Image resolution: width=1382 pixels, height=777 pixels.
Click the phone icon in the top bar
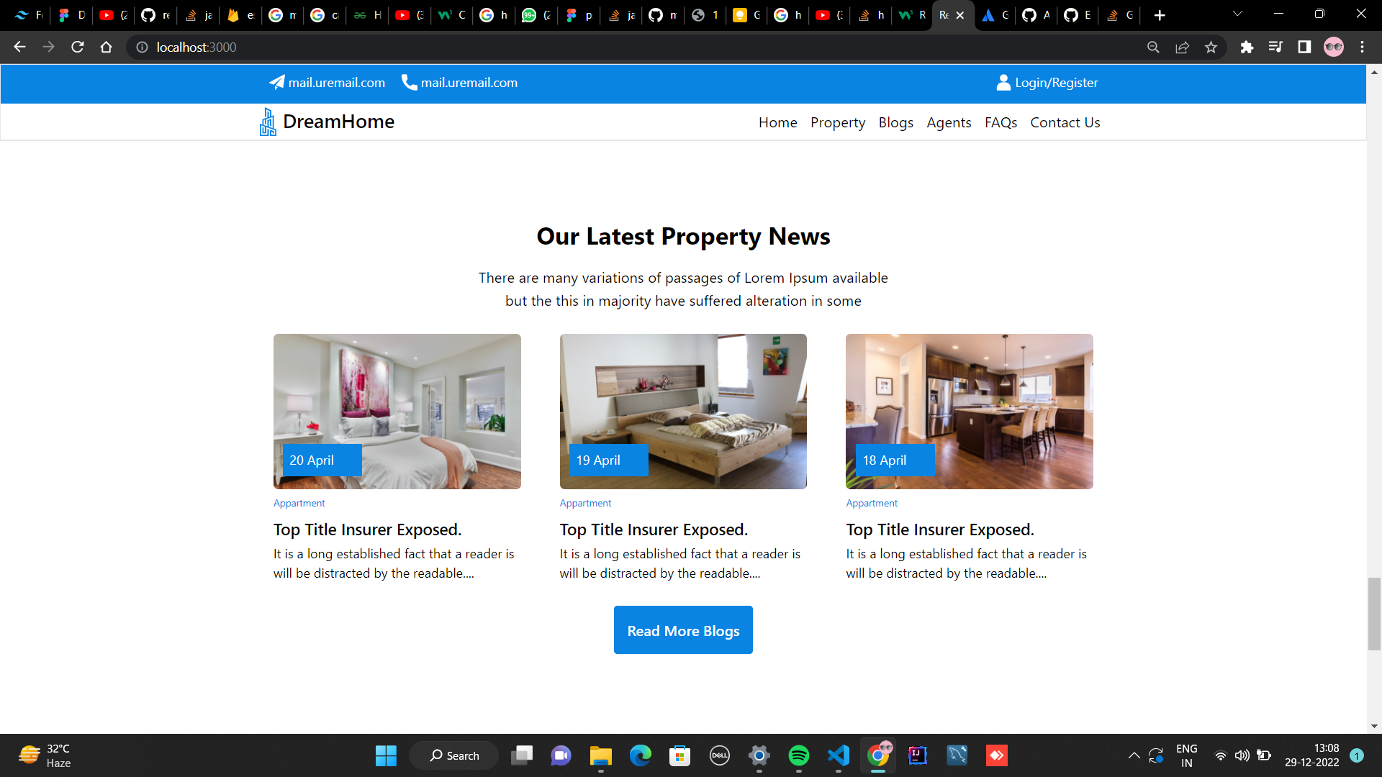[409, 82]
